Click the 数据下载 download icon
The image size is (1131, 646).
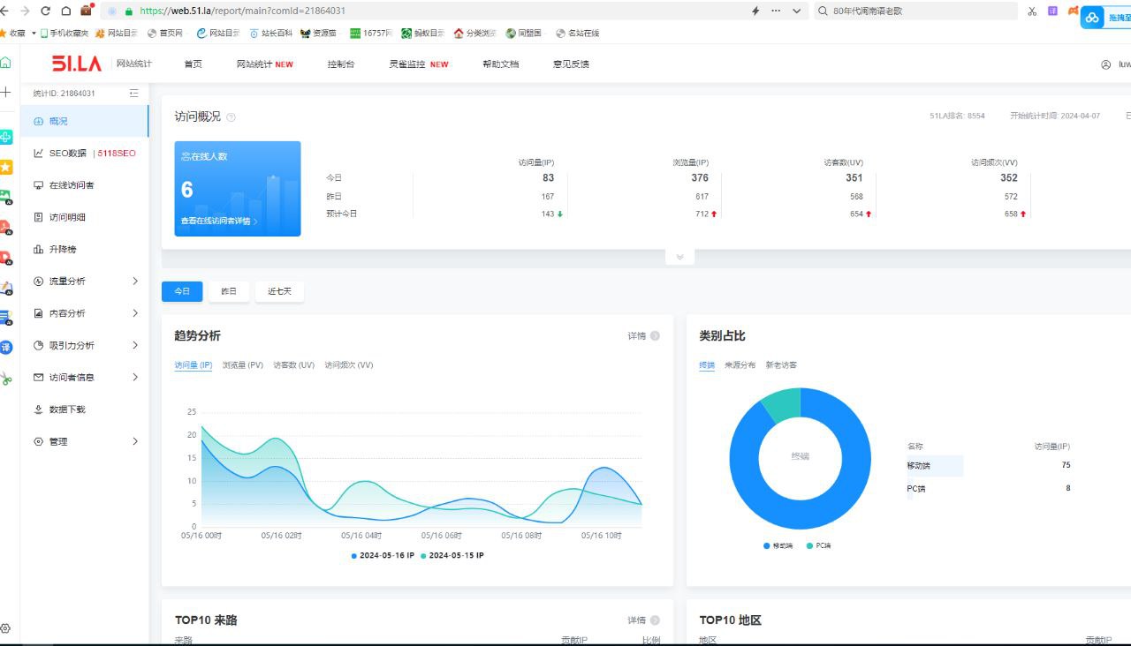(38, 409)
